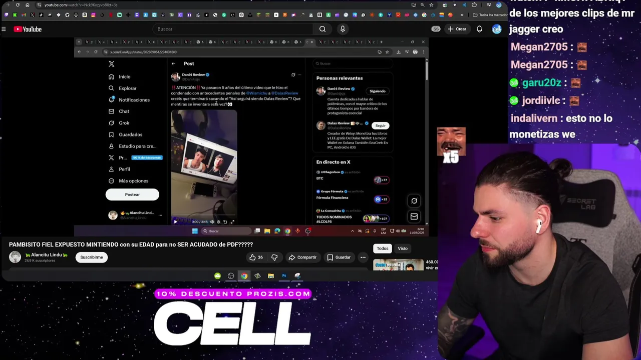Screen dimensions: 641x360
Task: Open the Crear upload button
Action: (457, 29)
